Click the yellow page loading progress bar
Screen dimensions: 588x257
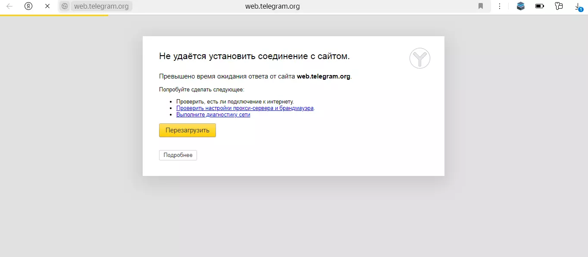click(54, 15)
